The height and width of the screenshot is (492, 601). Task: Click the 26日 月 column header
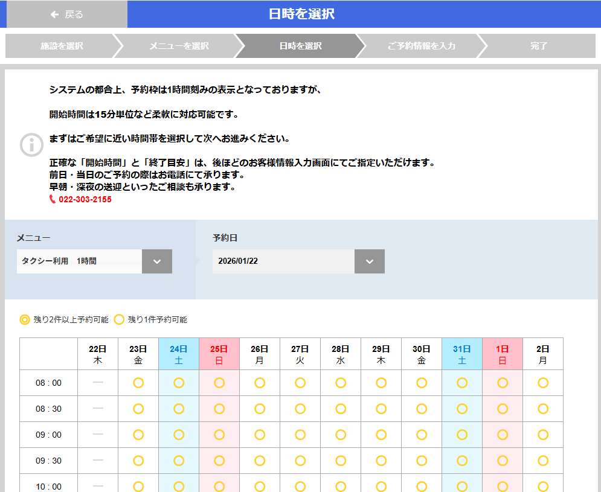click(260, 353)
